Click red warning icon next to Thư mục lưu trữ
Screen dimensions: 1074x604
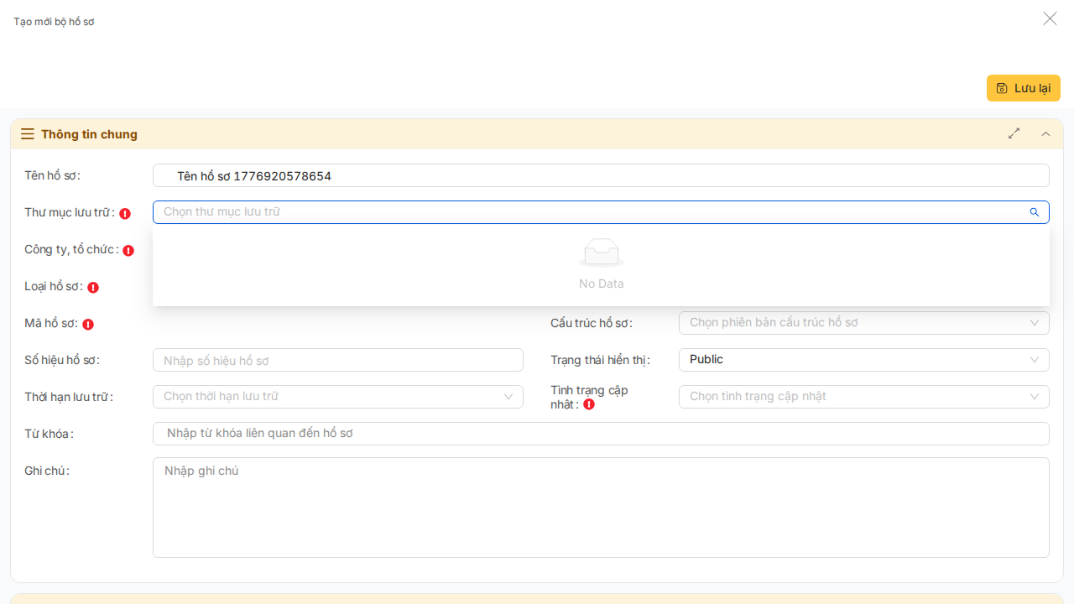(125, 214)
